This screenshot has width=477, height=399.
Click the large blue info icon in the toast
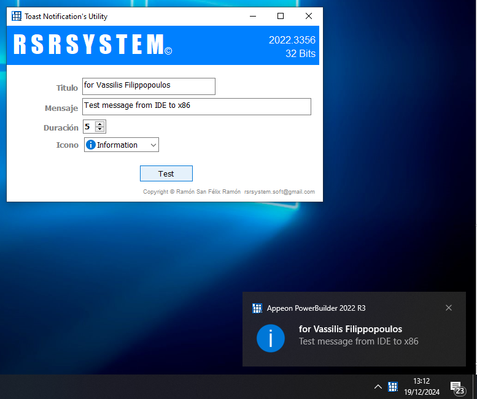(x=271, y=338)
